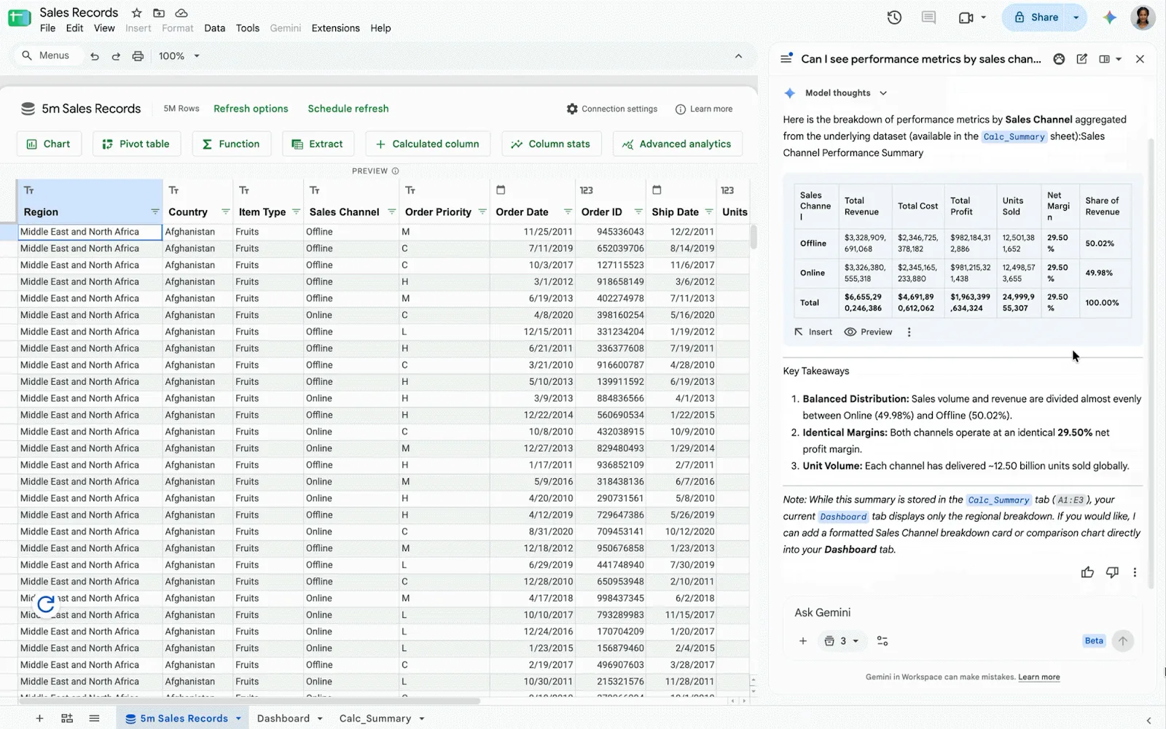Open more options beside the thumbs down icon
The height and width of the screenshot is (729, 1166).
click(x=1135, y=572)
